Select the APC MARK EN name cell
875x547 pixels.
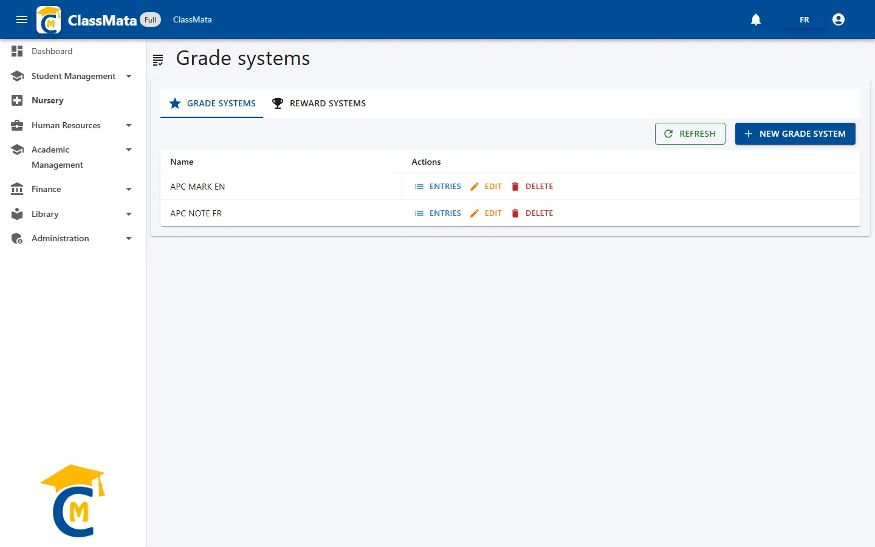pyautogui.click(x=281, y=187)
